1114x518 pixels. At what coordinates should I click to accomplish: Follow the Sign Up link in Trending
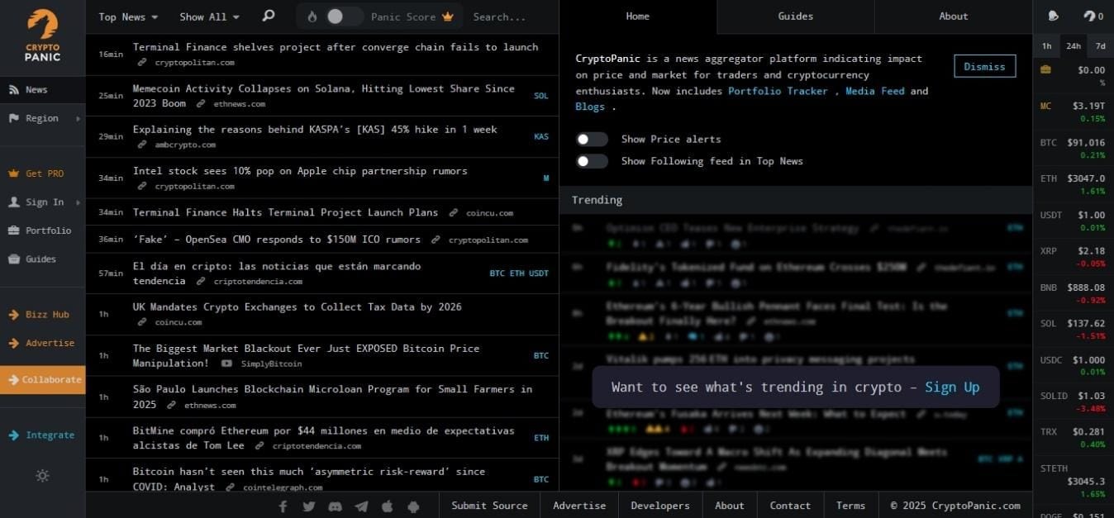click(951, 387)
